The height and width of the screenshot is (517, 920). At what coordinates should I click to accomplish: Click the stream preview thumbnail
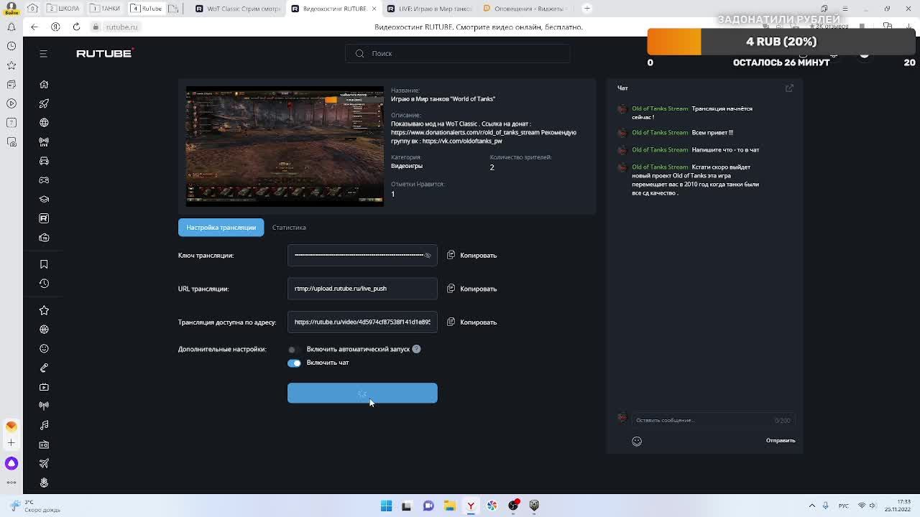point(285,146)
